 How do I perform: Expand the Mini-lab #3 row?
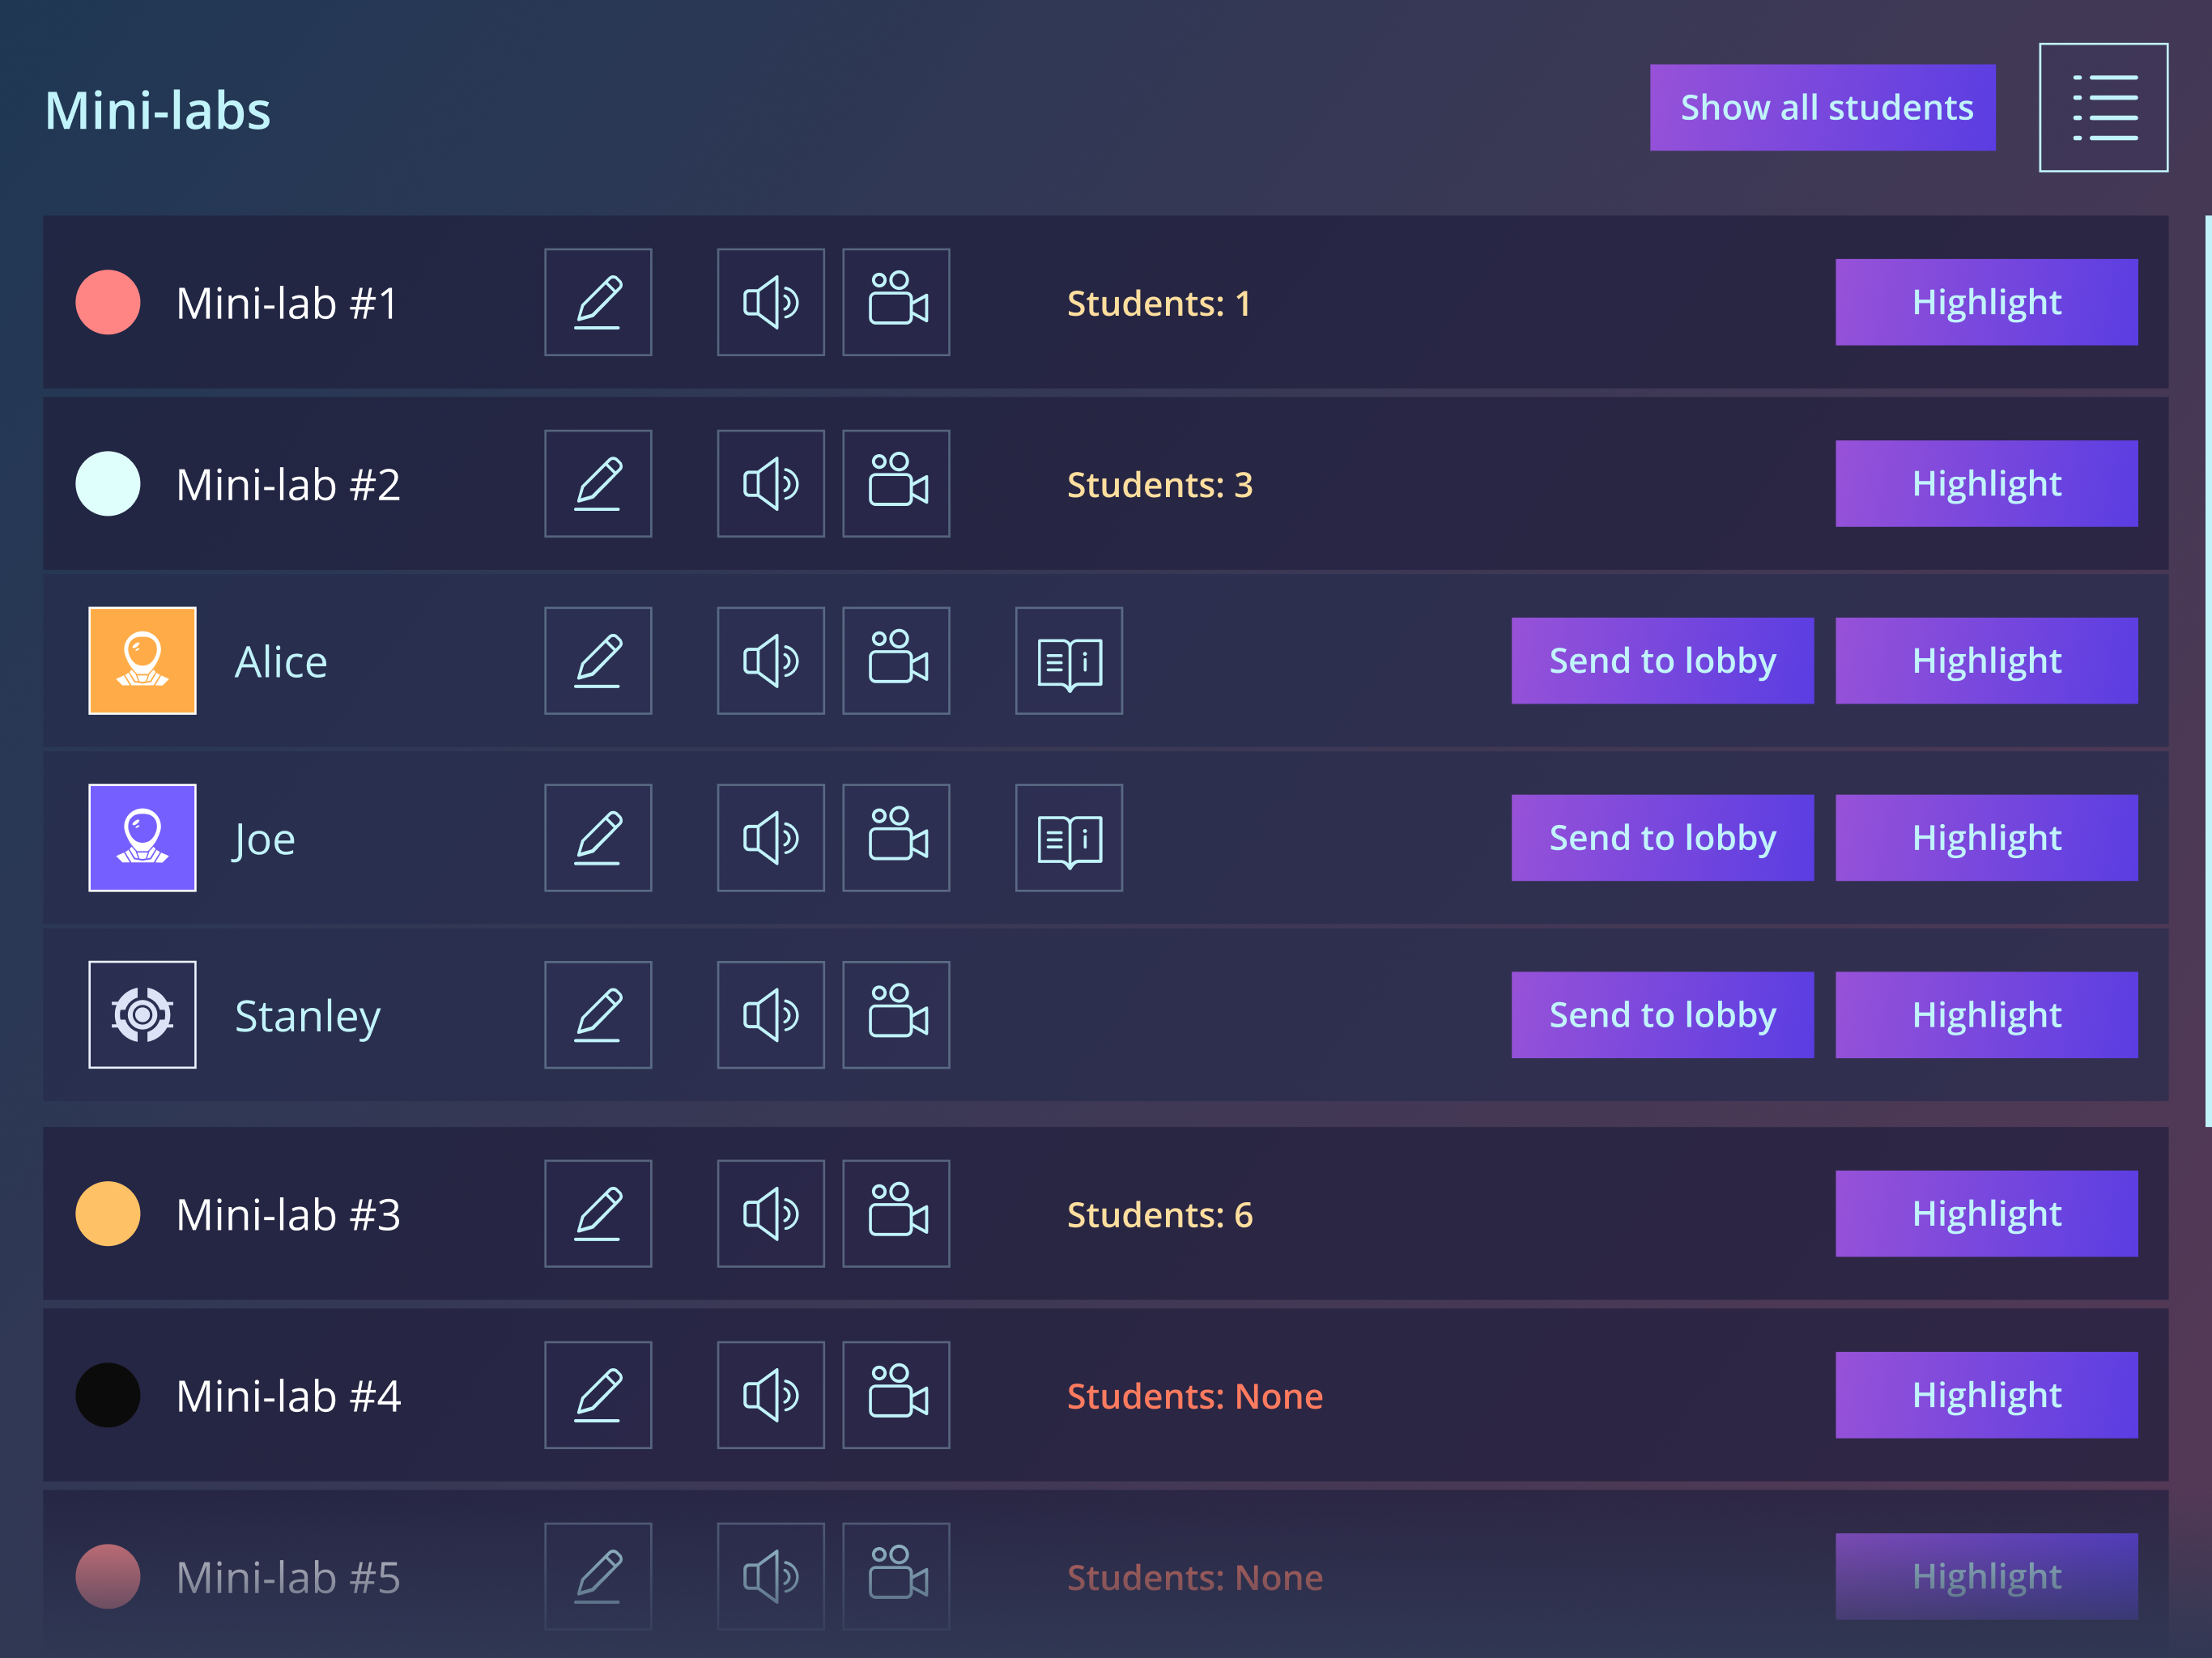pos(1105,1214)
